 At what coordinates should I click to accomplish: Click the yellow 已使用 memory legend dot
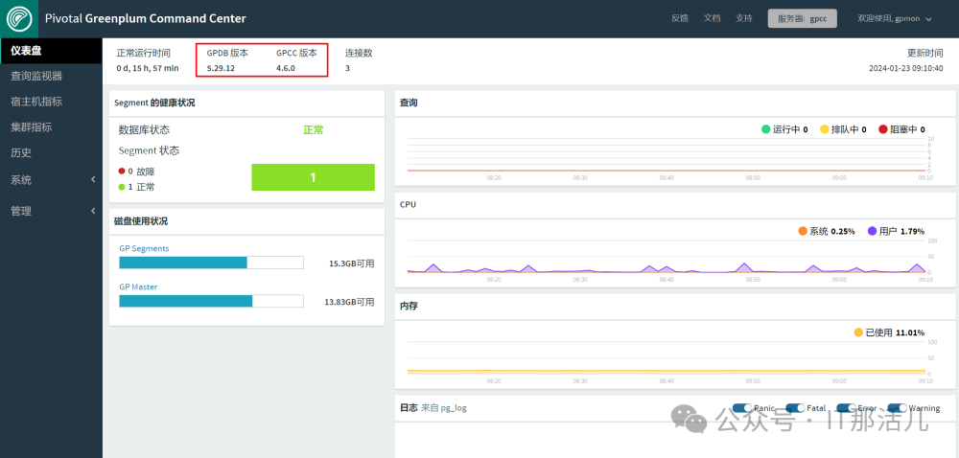pyautogui.click(x=858, y=332)
